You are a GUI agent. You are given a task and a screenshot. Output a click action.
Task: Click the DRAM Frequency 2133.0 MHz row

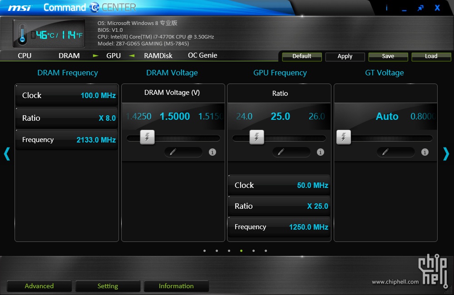67,140
